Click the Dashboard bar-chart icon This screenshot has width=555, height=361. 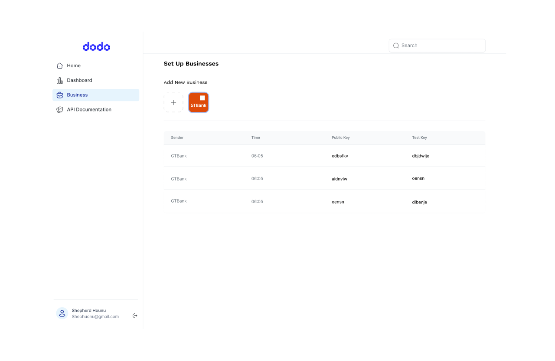(60, 80)
